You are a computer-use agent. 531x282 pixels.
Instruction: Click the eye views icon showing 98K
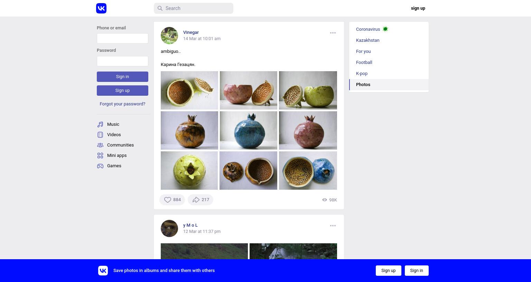click(x=325, y=200)
